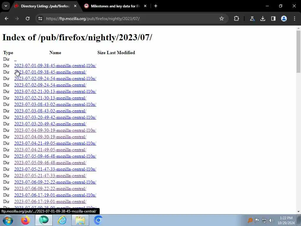Screen dimensions: 301x226
Task: Open File Explorer from the taskbar
Action: click(80, 220)
